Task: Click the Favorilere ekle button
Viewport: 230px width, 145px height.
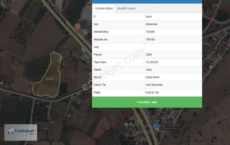Action: click(147, 102)
